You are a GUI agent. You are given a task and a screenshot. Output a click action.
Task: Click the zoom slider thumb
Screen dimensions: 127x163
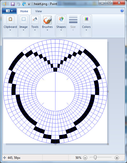95,158
